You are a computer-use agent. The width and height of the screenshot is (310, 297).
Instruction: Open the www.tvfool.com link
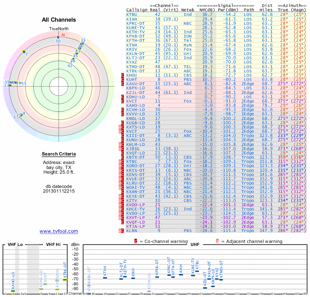(x=59, y=231)
